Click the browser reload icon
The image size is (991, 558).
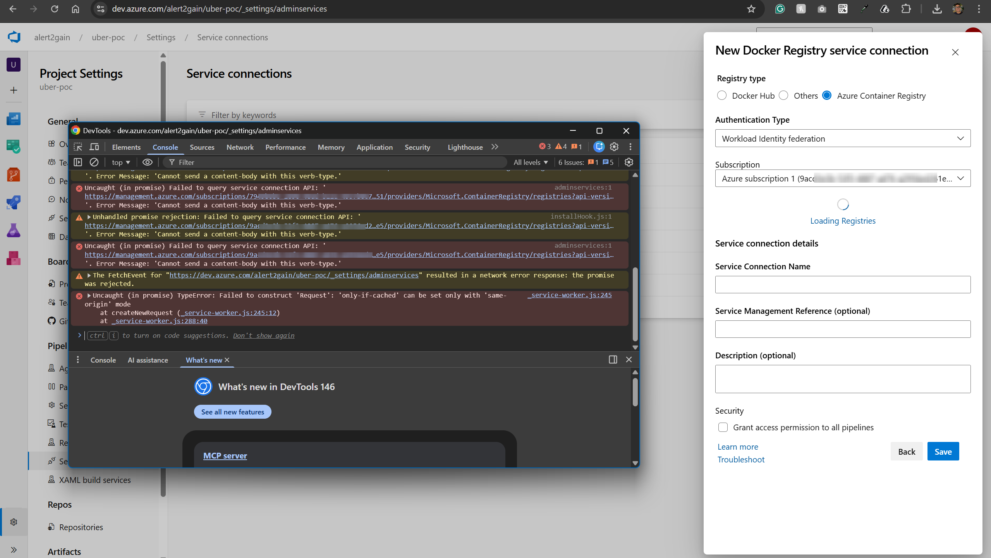(55, 9)
